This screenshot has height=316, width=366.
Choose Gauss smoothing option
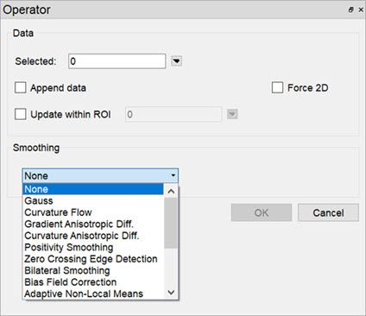pyautogui.click(x=93, y=200)
